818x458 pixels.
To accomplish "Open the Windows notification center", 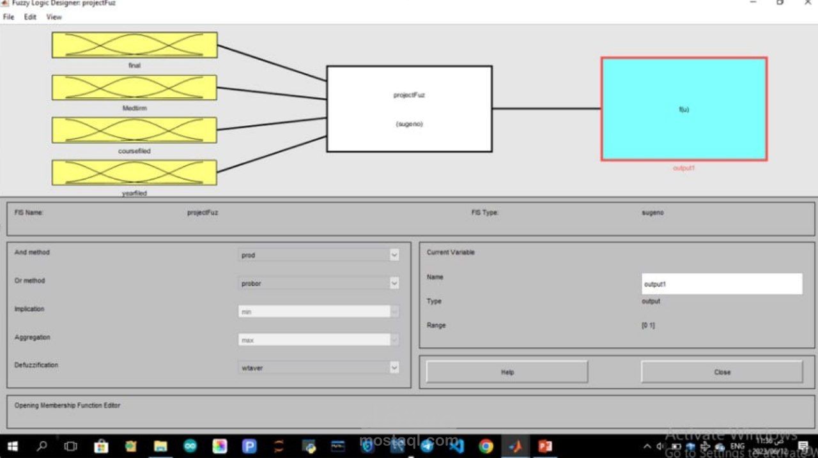I will coord(803,446).
